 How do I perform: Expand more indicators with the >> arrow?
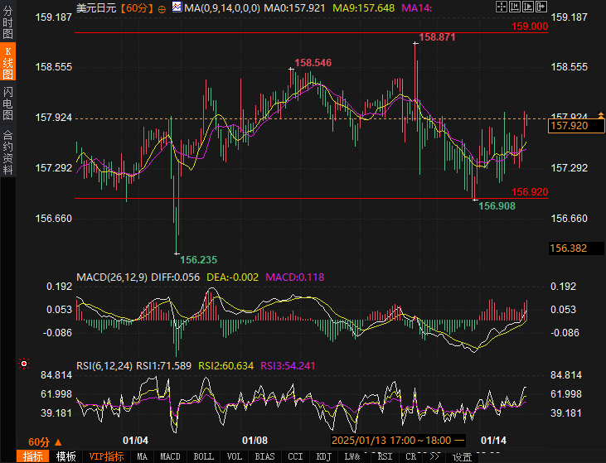pos(434,456)
